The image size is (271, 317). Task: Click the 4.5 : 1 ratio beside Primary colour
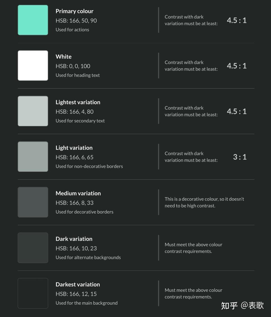[x=237, y=20]
